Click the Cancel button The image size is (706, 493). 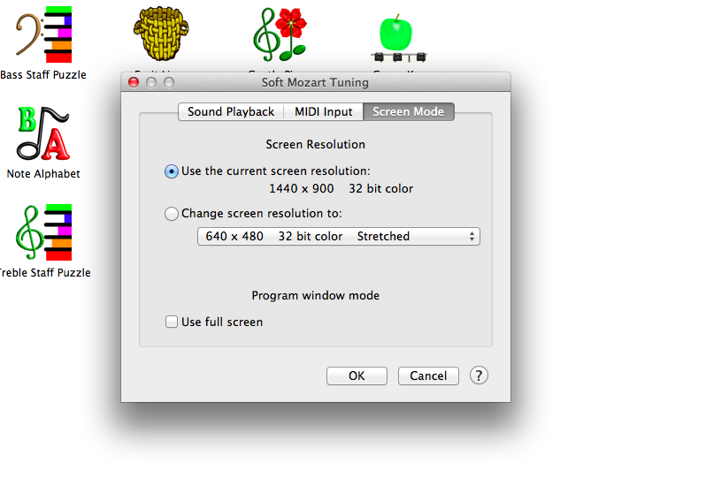pyautogui.click(x=428, y=375)
